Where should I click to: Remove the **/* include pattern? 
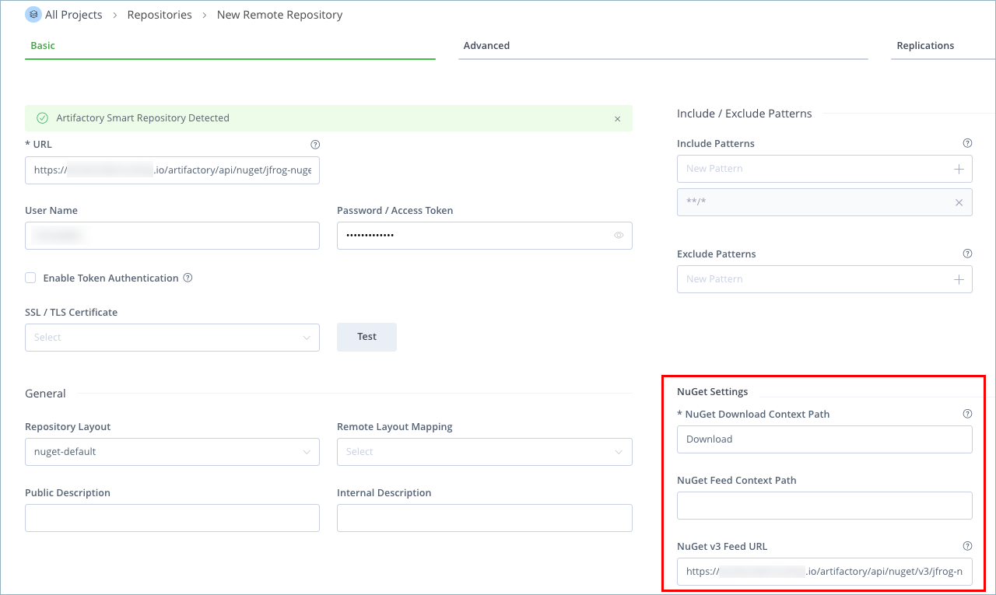pyautogui.click(x=959, y=202)
